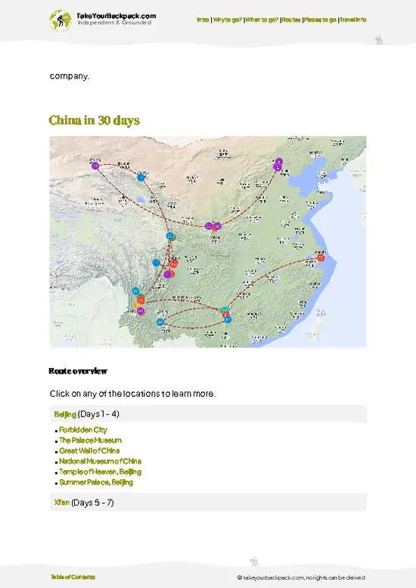Open the Xi'an destination link

tap(62, 503)
